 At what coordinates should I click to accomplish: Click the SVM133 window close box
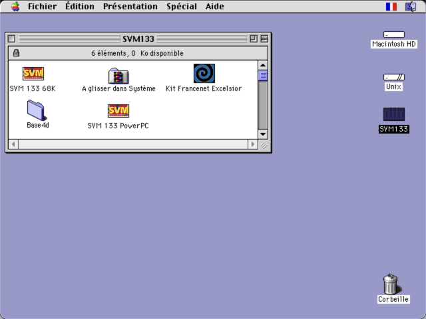(11, 39)
